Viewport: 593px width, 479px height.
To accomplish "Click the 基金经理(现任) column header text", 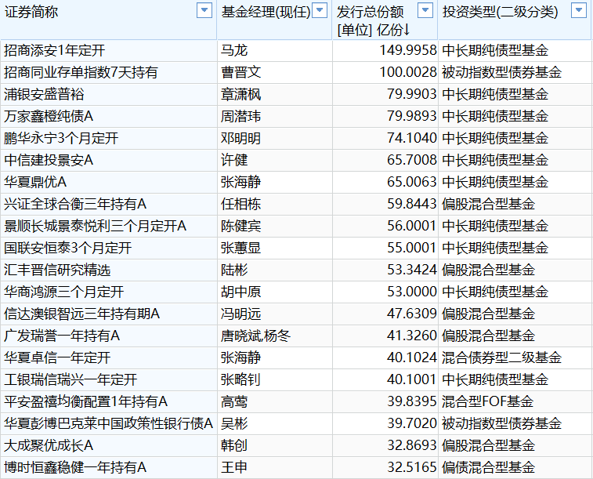I will tap(266, 12).
